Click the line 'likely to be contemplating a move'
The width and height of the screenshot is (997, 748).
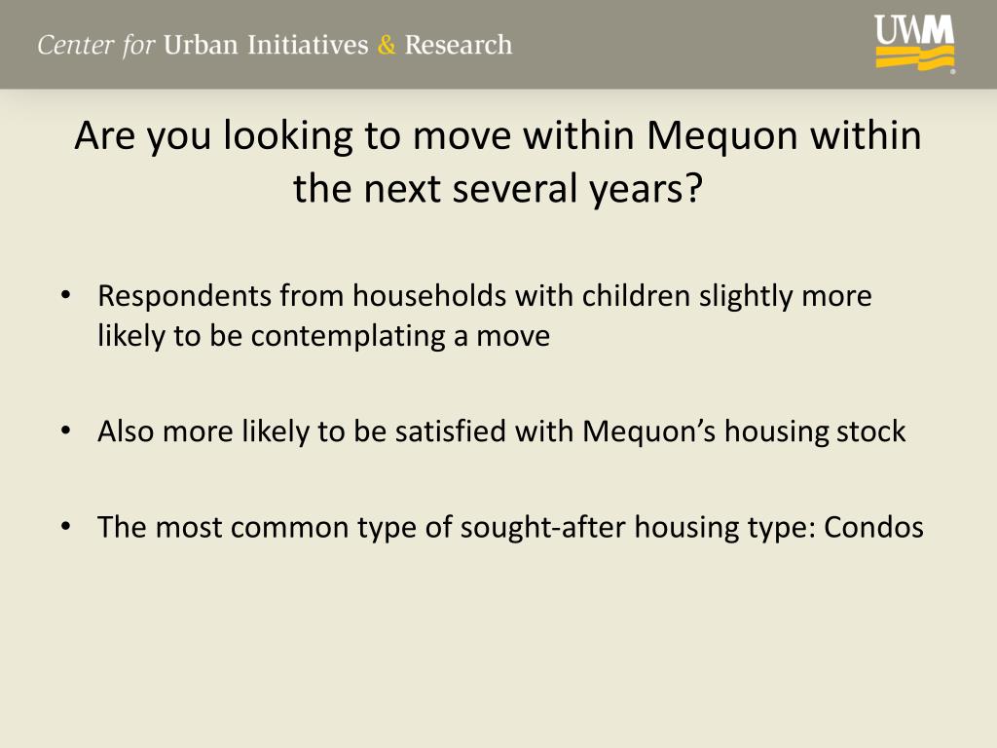[323, 336]
